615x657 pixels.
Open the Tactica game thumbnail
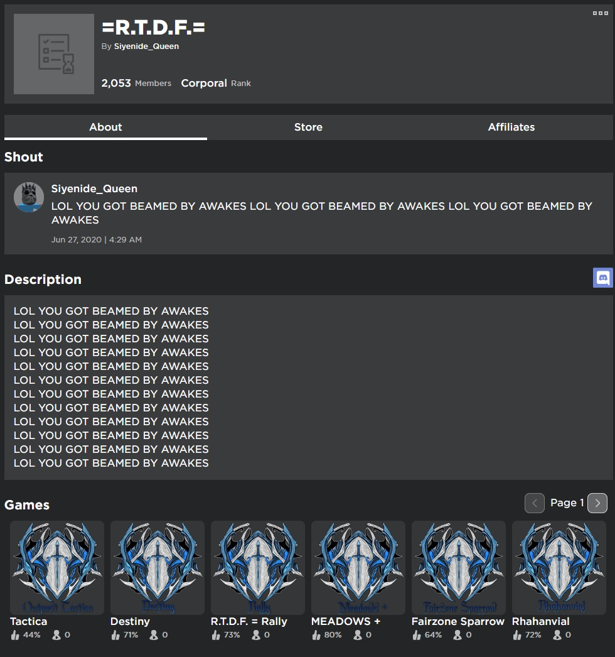tap(57, 568)
